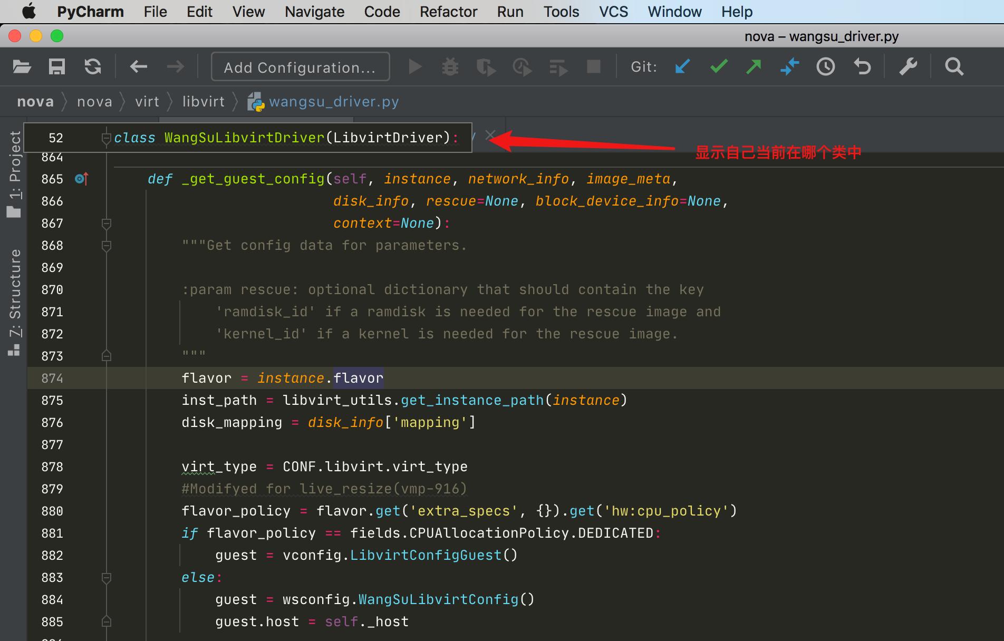Click the Git Rollback undo icon

click(862, 67)
